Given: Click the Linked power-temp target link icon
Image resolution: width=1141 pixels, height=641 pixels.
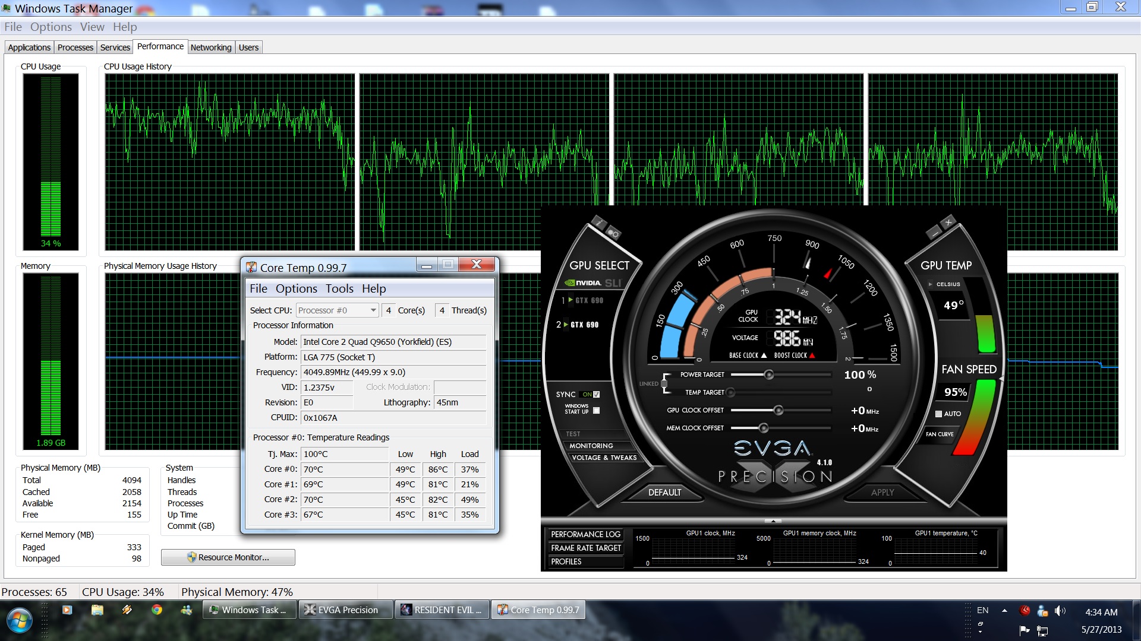Looking at the screenshot, I should [x=664, y=383].
